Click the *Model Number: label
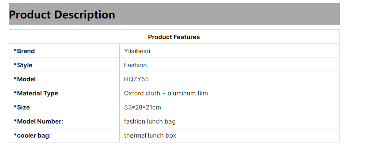 click(38, 121)
